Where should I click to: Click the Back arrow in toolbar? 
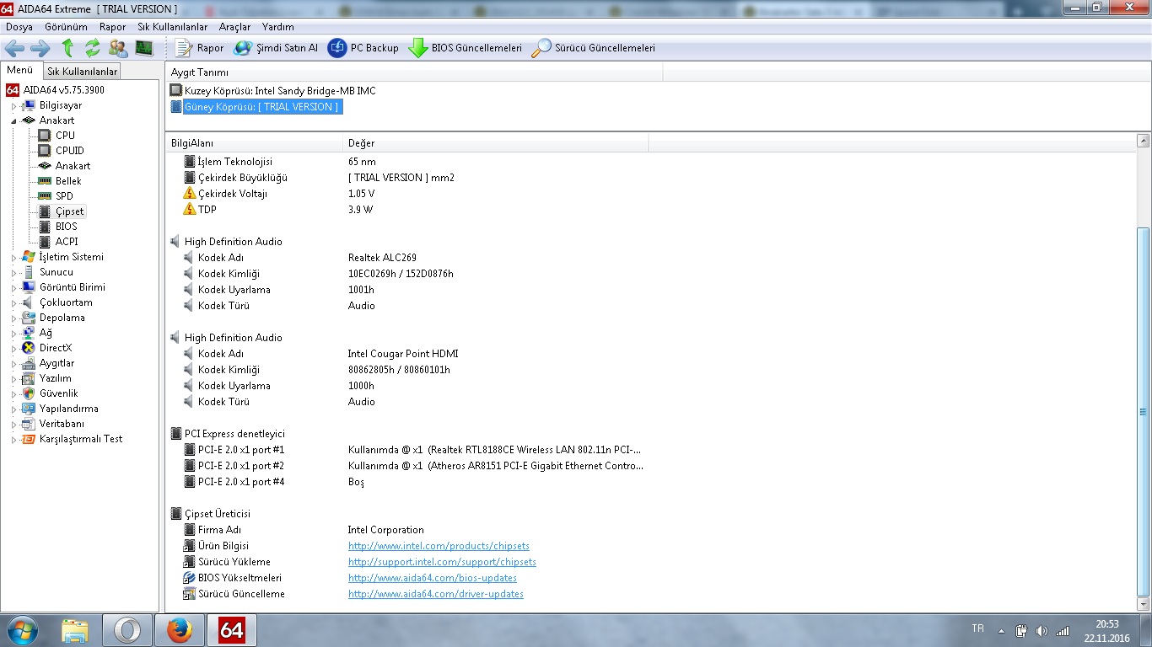click(x=14, y=48)
